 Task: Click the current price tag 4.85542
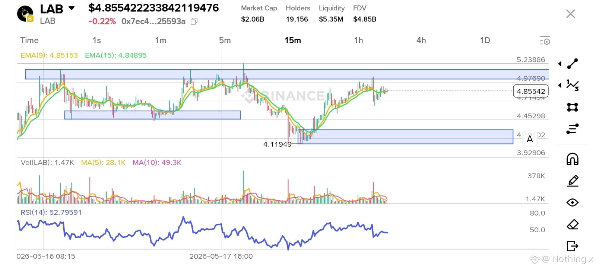click(531, 91)
